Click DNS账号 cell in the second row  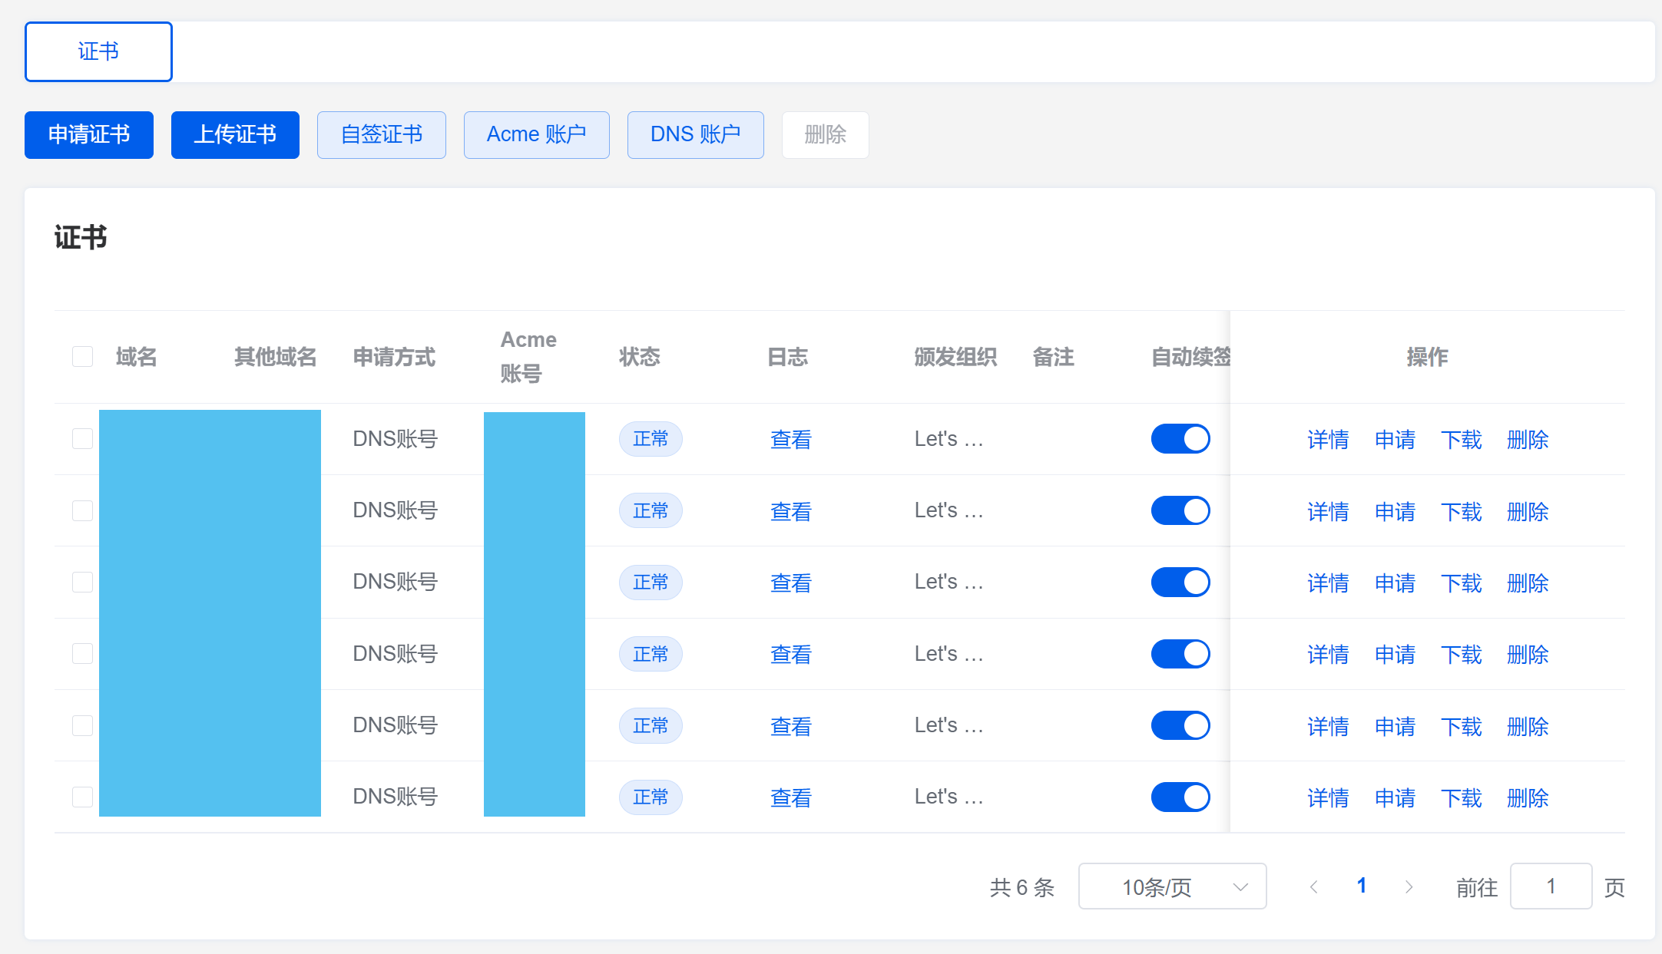[395, 510]
